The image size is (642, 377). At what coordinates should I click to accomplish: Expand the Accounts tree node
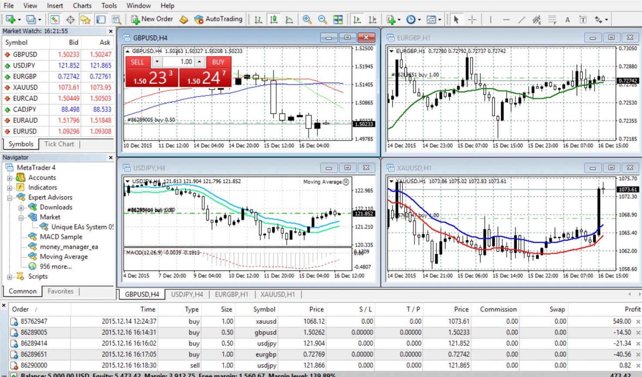pyautogui.click(x=10, y=177)
